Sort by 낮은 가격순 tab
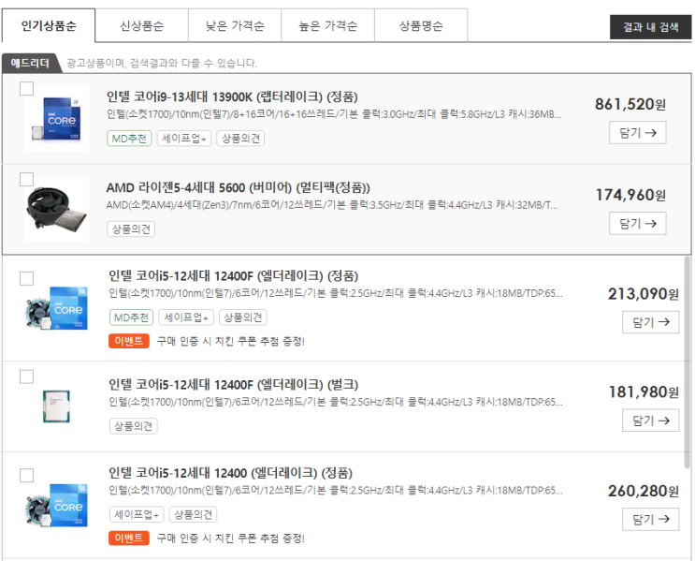 (x=235, y=25)
